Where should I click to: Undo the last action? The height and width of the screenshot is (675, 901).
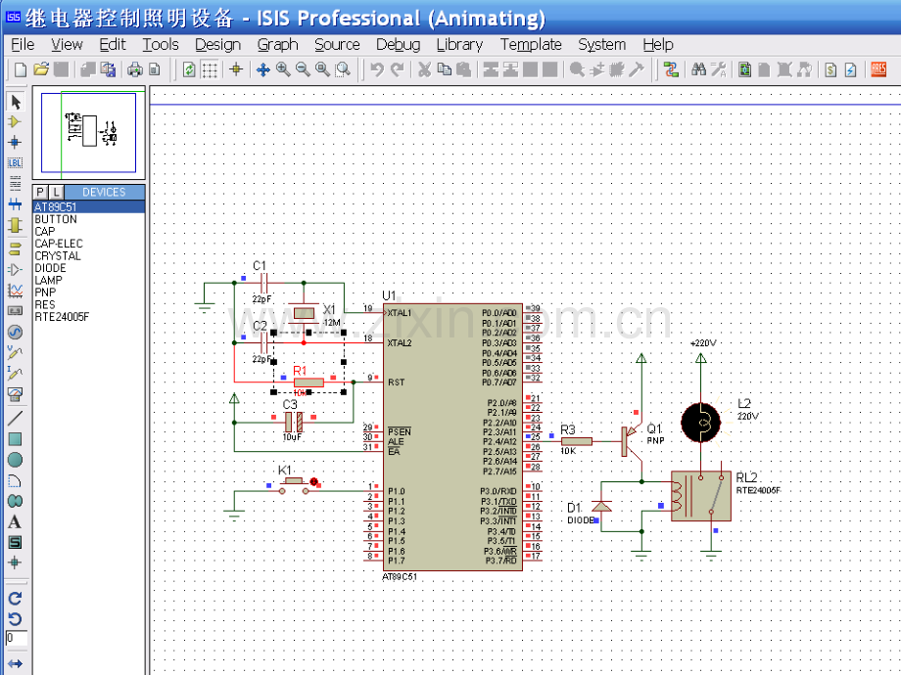coord(376,69)
